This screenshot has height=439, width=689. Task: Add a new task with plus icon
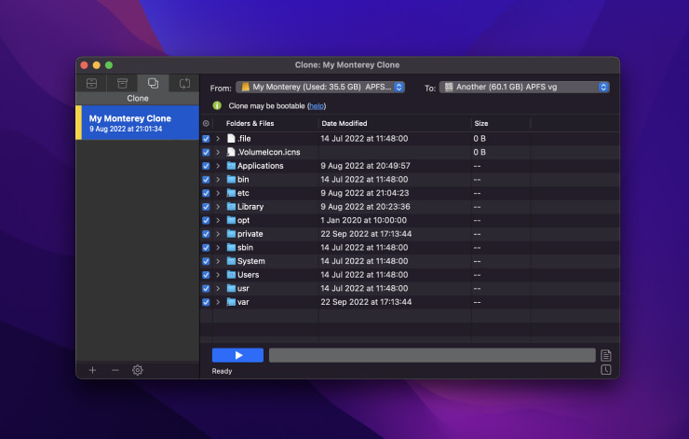click(x=92, y=370)
